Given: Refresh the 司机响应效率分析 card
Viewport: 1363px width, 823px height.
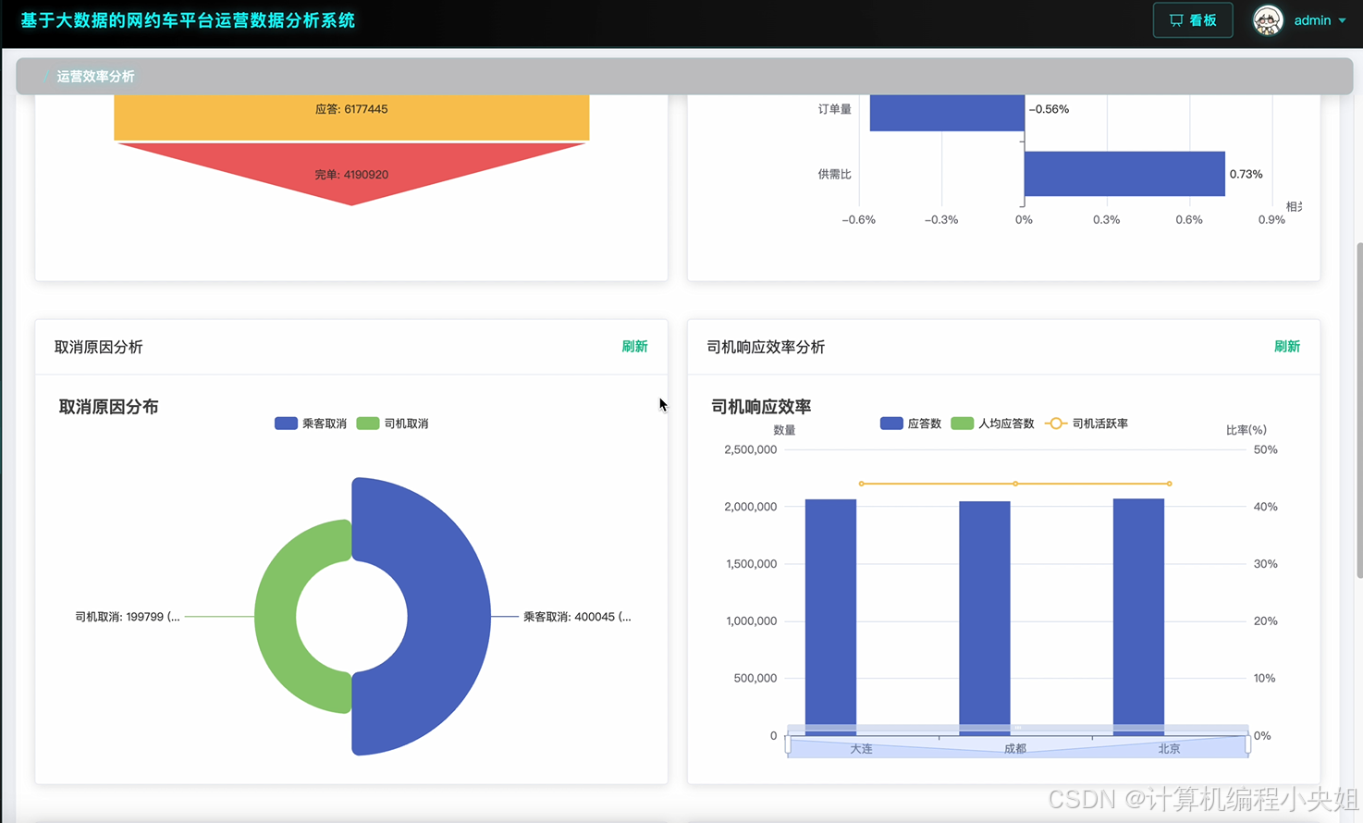Looking at the screenshot, I should point(1287,346).
